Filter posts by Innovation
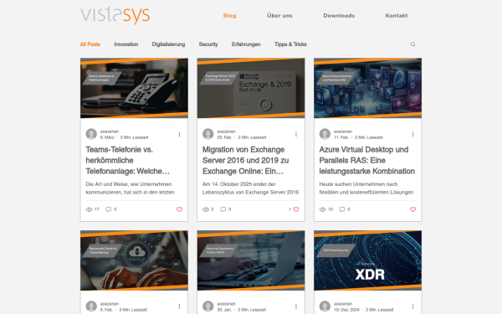The width and height of the screenshot is (502, 314). pyautogui.click(x=126, y=44)
